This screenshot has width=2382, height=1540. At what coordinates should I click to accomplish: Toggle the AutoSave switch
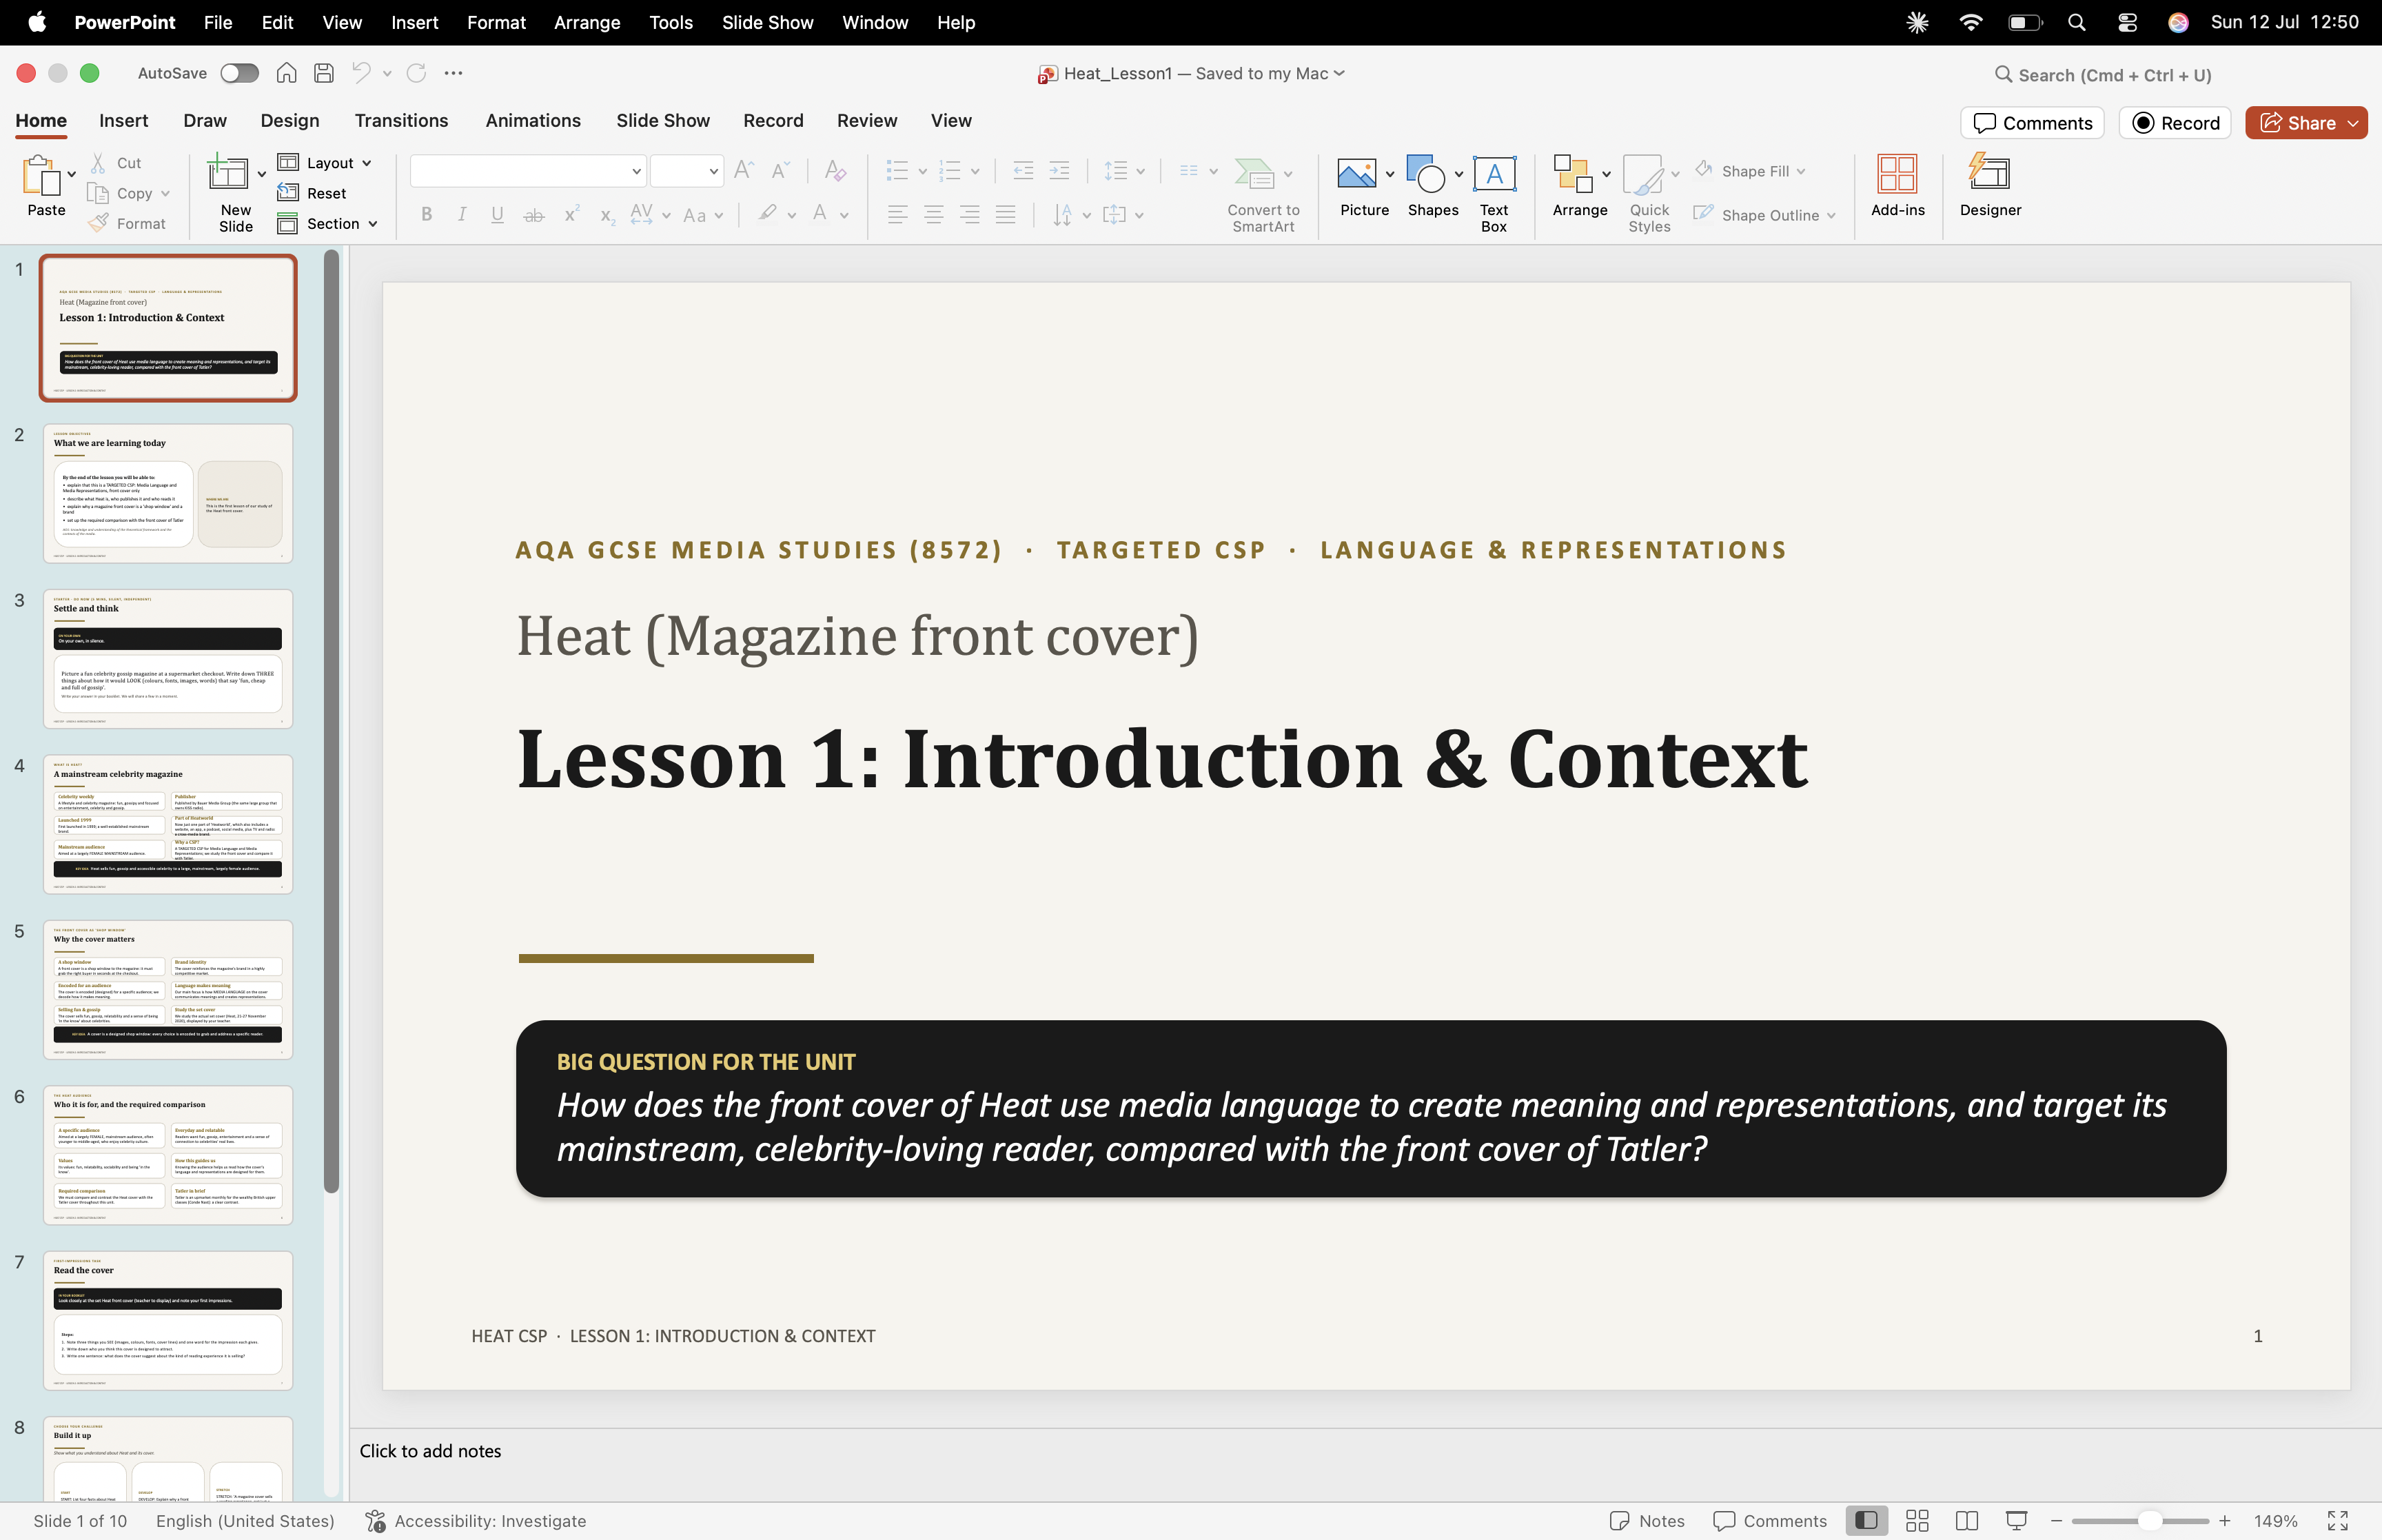tap(240, 73)
